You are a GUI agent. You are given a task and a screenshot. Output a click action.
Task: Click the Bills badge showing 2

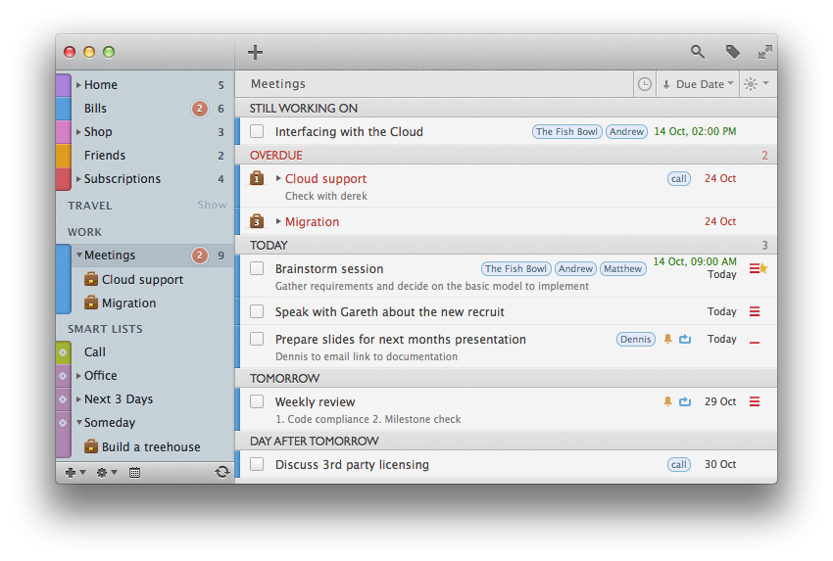200,109
